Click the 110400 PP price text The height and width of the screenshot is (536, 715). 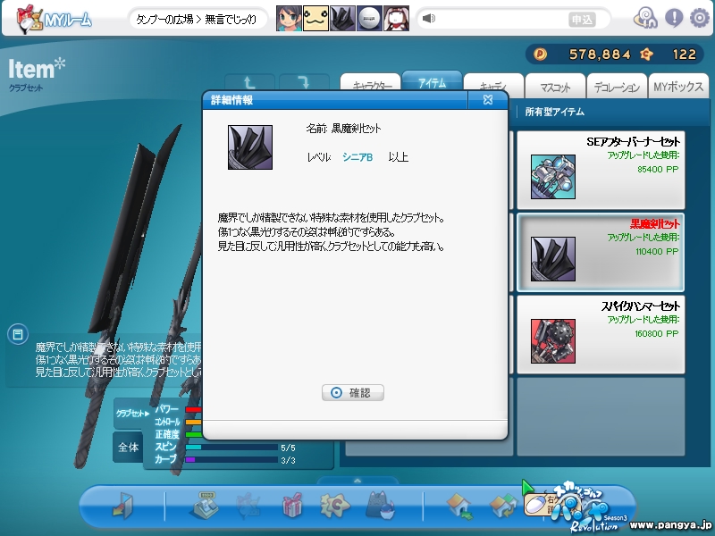coord(657,251)
